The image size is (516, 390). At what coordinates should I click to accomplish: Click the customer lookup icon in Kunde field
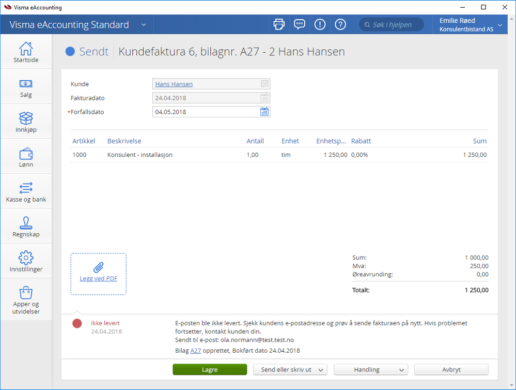tap(264, 84)
